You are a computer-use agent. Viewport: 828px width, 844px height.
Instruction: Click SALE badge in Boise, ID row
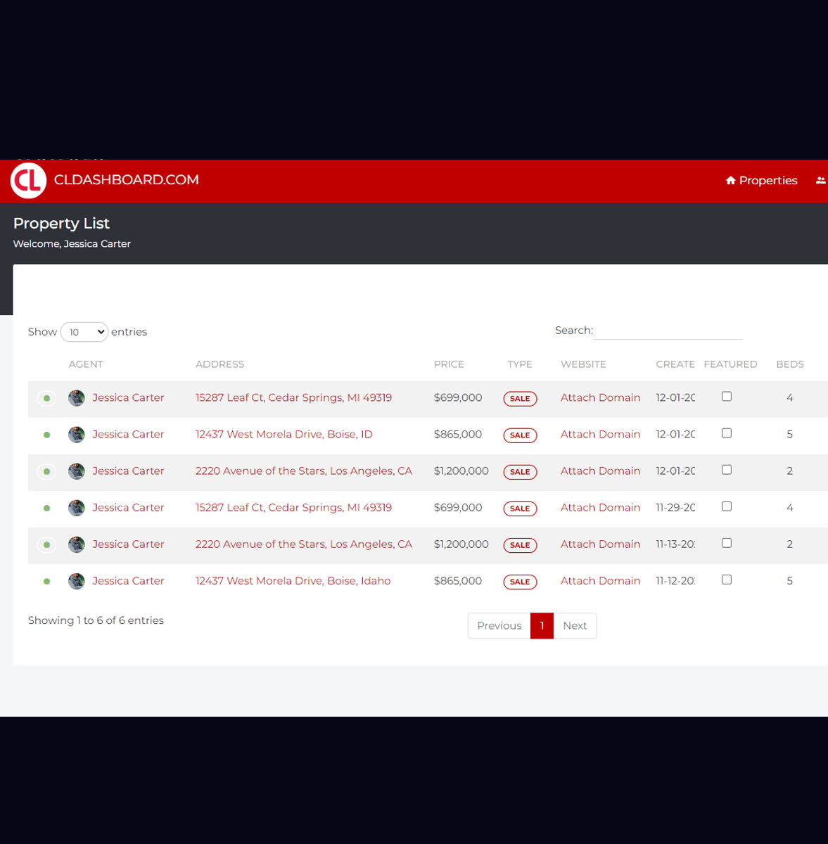pos(520,435)
